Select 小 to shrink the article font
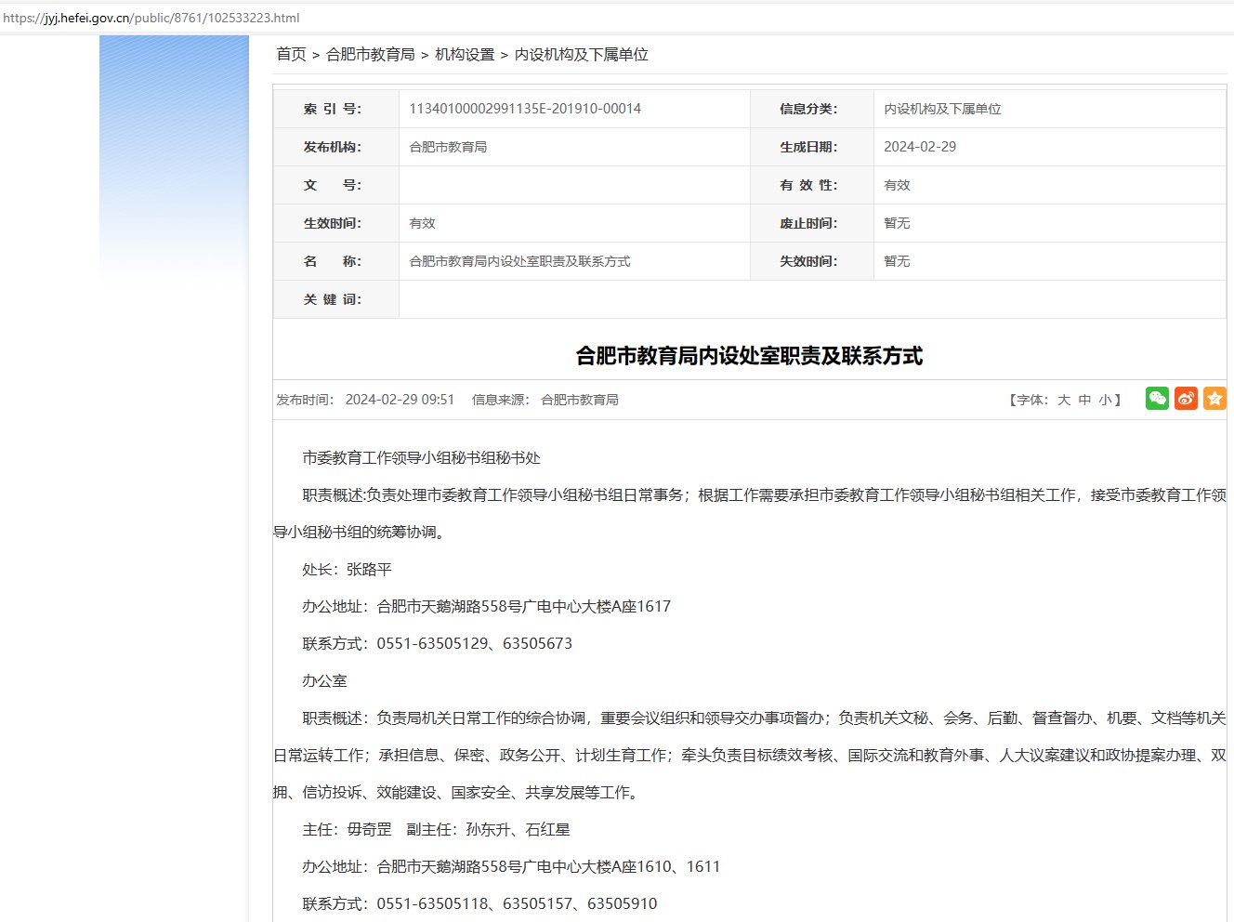 (1104, 398)
